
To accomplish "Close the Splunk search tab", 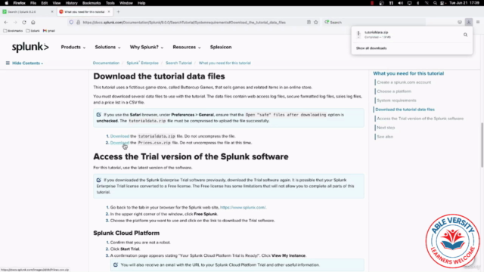I will tap(52, 12).
